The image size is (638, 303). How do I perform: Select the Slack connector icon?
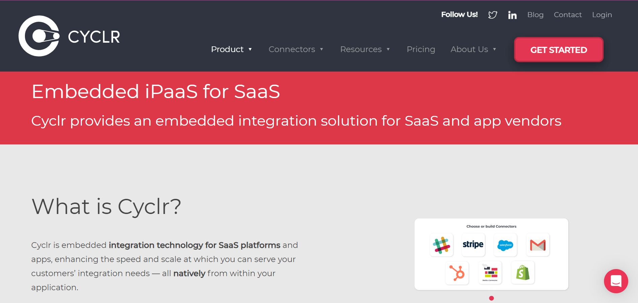[442, 245]
